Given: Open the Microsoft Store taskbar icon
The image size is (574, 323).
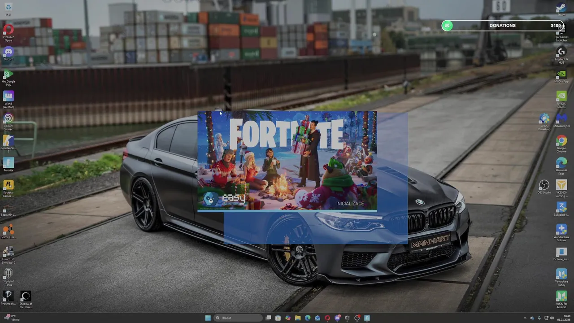Looking at the screenshot, I should click(278, 318).
